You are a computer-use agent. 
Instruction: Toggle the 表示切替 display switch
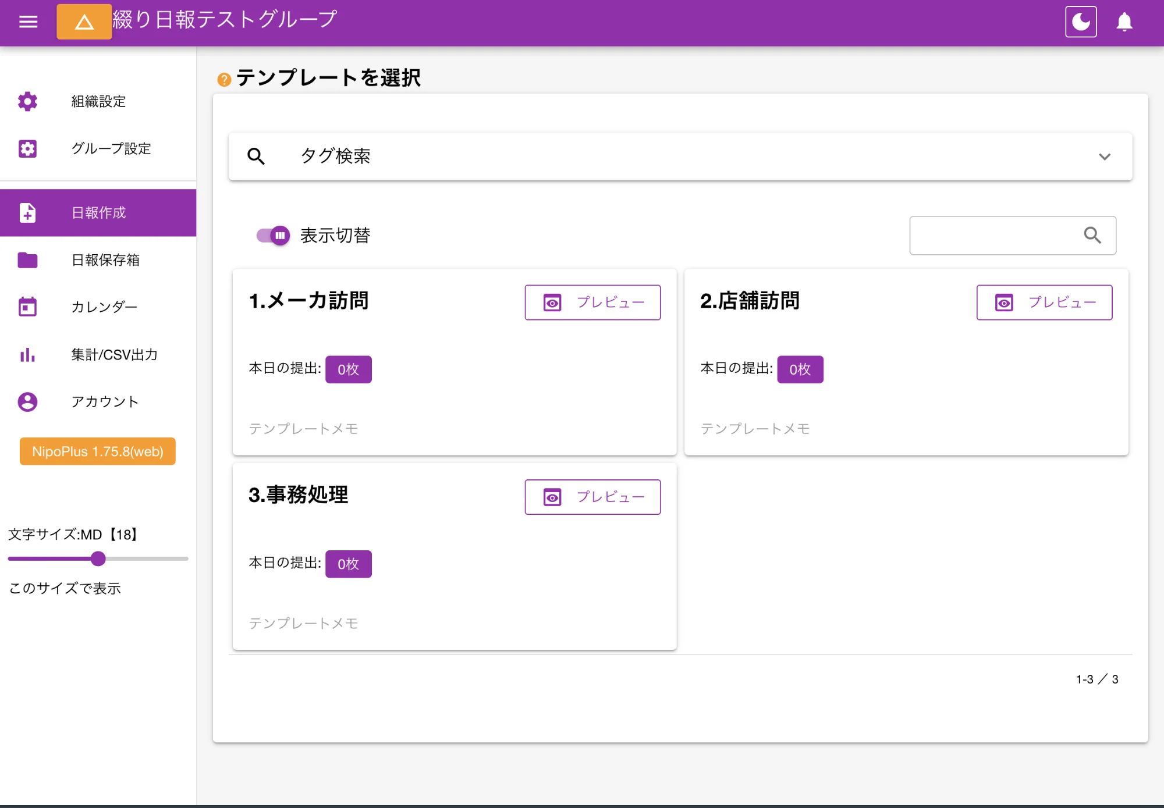[x=272, y=235]
